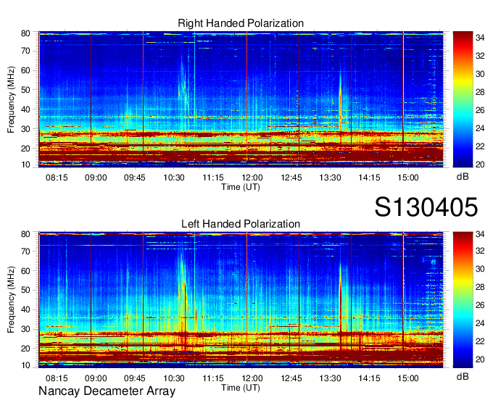The height and width of the screenshot is (400, 493).
Task: Click the 13:30 time tick under the Right Handed plot
Action: point(330,178)
